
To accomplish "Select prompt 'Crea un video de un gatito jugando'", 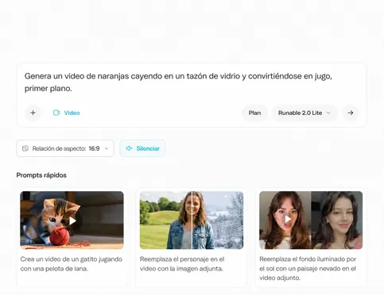I will (72, 264).
